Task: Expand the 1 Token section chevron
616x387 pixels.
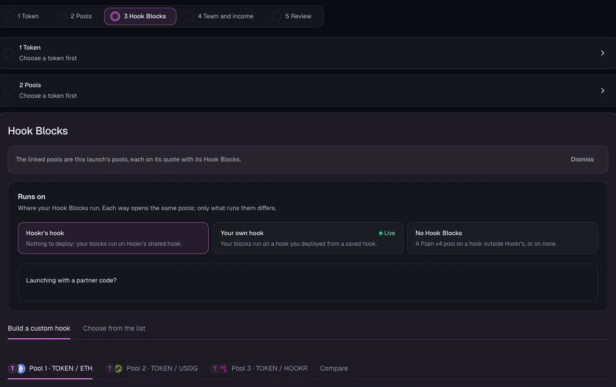Action: (603, 53)
